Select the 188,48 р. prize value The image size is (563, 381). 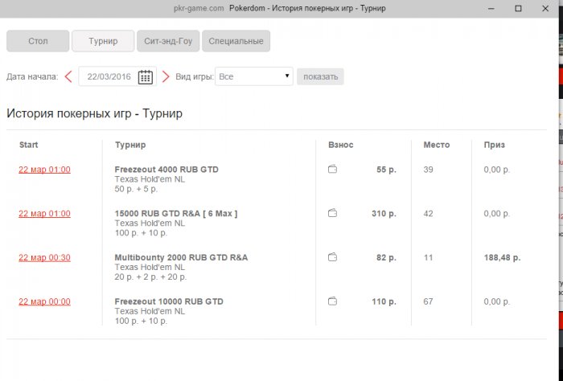(x=502, y=257)
